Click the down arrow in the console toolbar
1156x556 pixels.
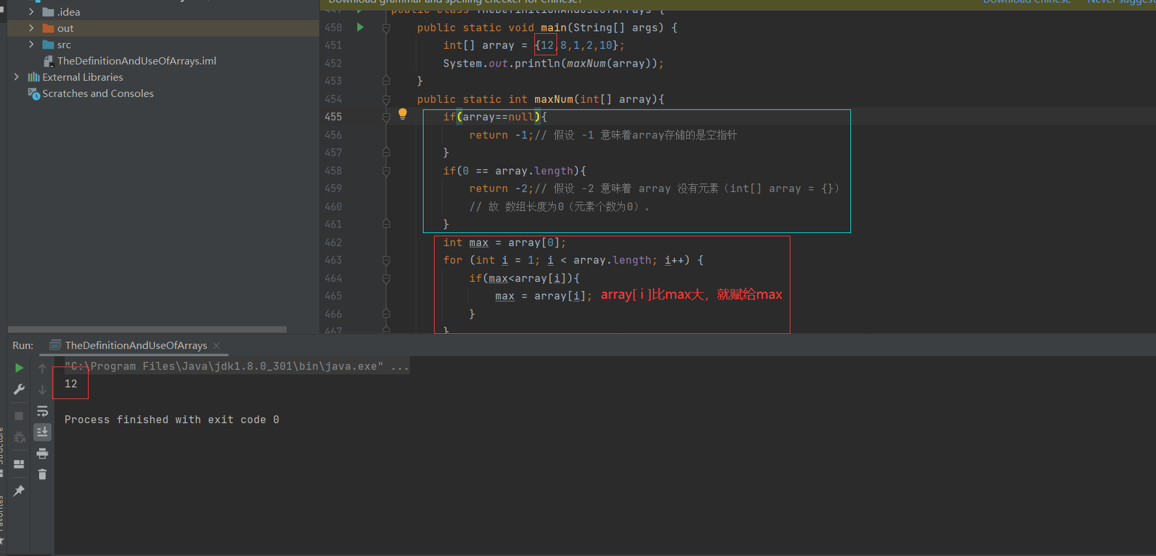click(42, 389)
